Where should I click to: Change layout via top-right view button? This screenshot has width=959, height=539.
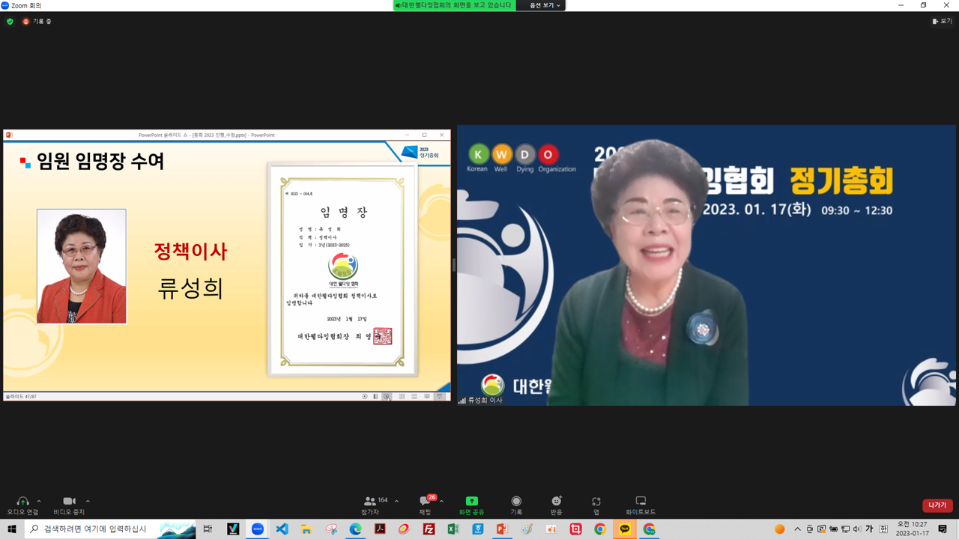942,22
